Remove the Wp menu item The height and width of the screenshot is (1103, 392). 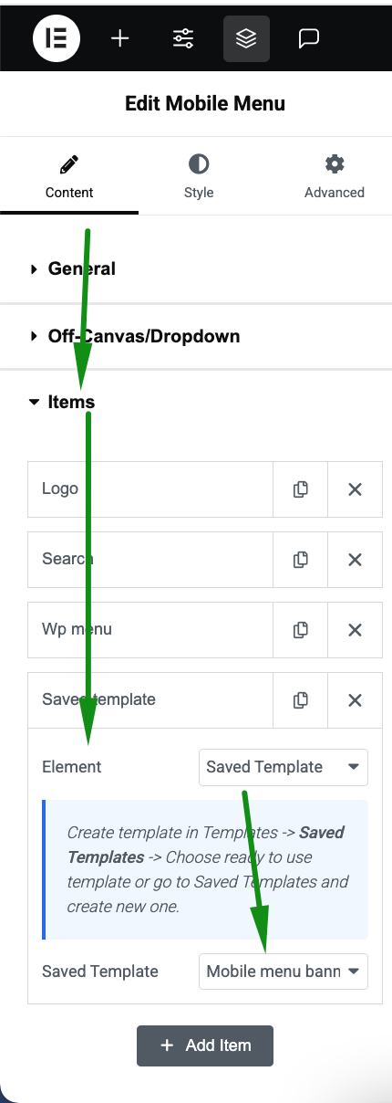pyautogui.click(x=355, y=630)
